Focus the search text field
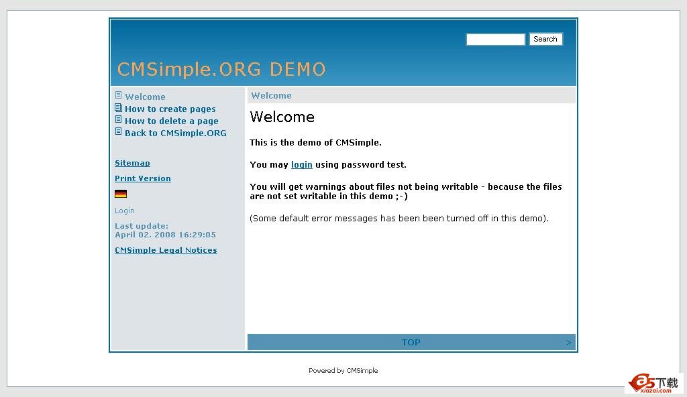The height and width of the screenshot is (397, 687). [x=496, y=40]
